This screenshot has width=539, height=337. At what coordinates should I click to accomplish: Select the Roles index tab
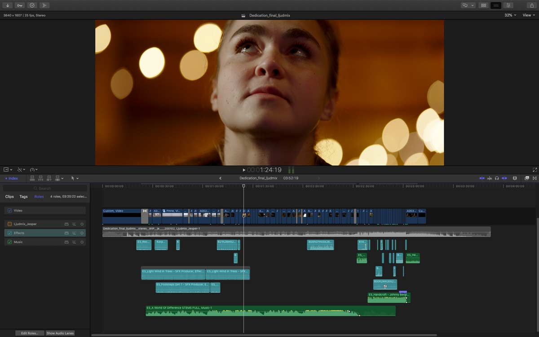(39, 197)
